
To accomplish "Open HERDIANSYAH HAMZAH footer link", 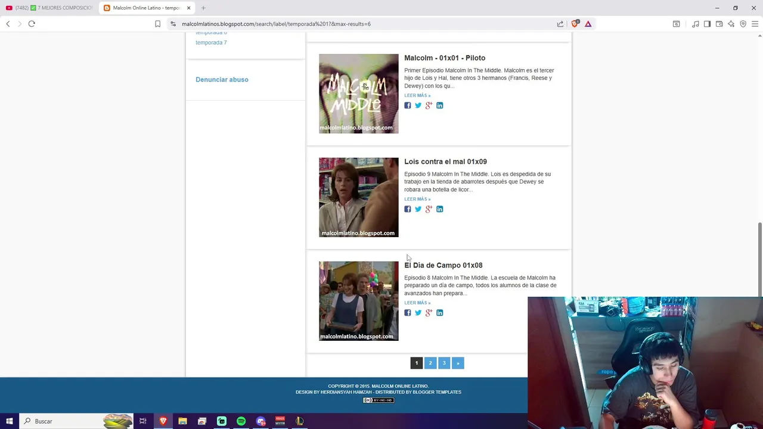I will click(x=346, y=392).
